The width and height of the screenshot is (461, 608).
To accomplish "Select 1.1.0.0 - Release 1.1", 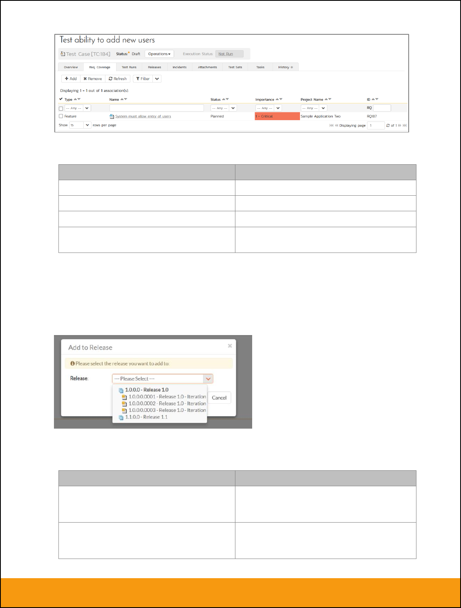I will (x=146, y=417).
